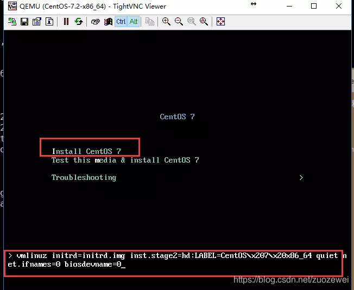Viewport: 354px width, 290px height.
Task: Show Connection Info toolbar icon
Action: click(x=49, y=22)
